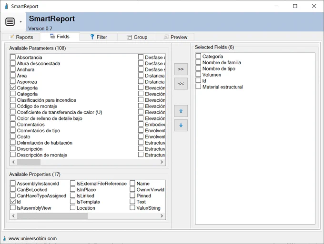Uncheck the checked Categoría parameter
This screenshot has width=324, height=244.
pyautogui.click(x=13, y=88)
